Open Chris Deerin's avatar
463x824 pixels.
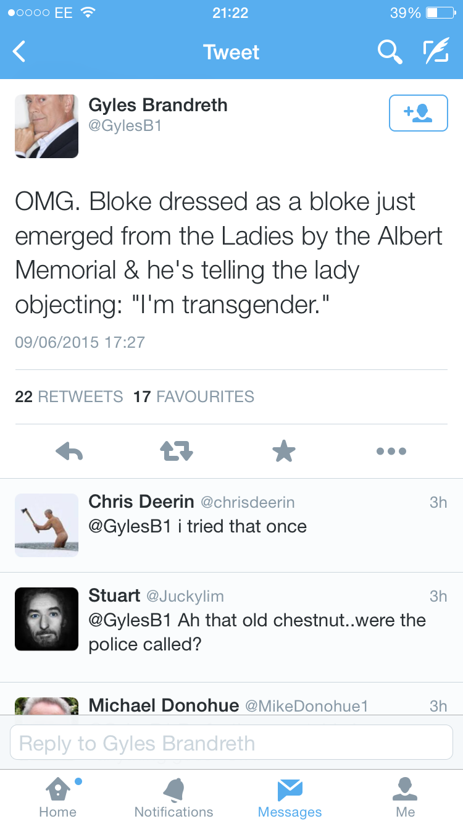[x=46, y=525]
